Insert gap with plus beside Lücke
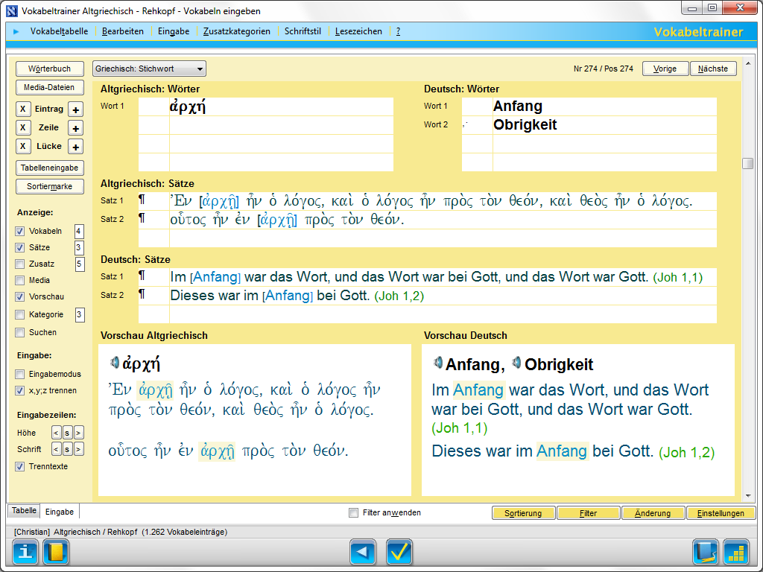 (75, 147)
